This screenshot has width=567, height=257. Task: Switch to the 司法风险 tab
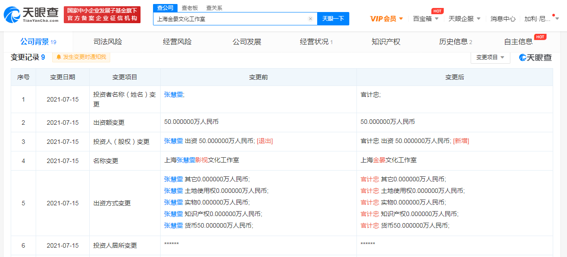point(108,42)
